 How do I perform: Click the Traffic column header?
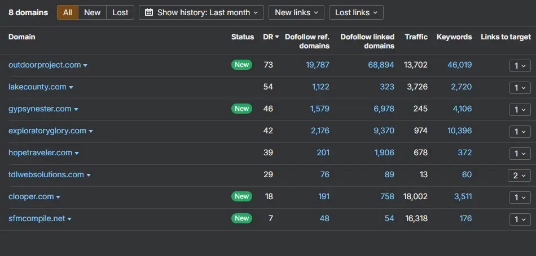pos(416,37)
